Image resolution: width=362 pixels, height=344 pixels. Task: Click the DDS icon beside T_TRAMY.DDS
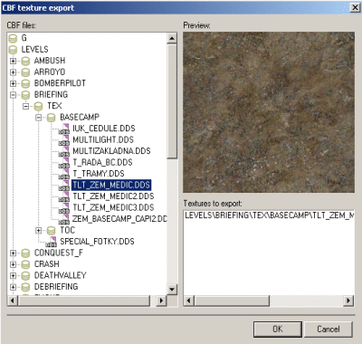pos(64,174)
